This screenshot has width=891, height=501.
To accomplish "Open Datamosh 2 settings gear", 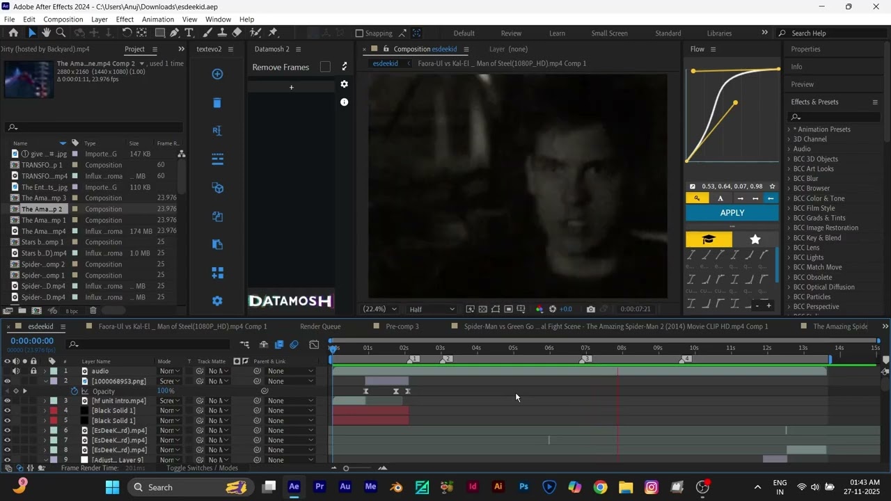I will pos(344,84).
